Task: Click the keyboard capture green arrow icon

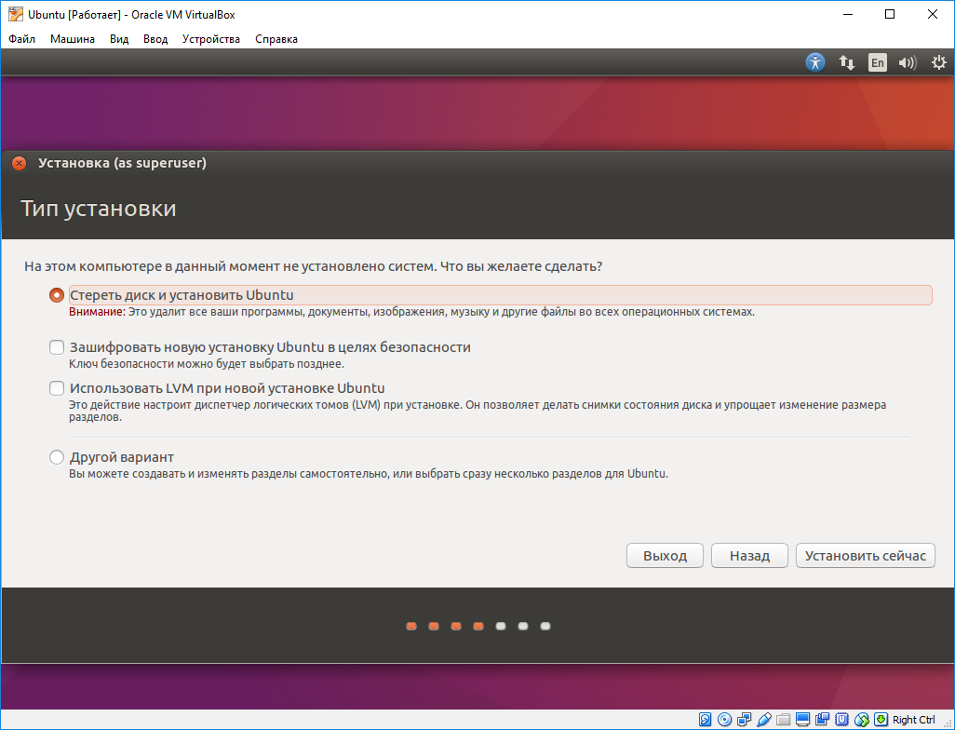Action: click(881, 720)
